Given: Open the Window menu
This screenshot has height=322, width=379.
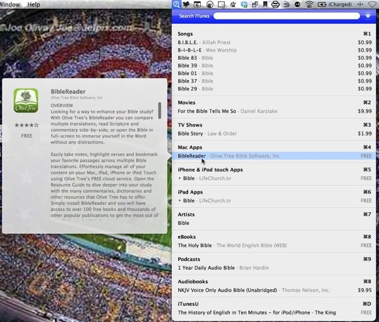Looking at the screenshot, I should point(10,4).
